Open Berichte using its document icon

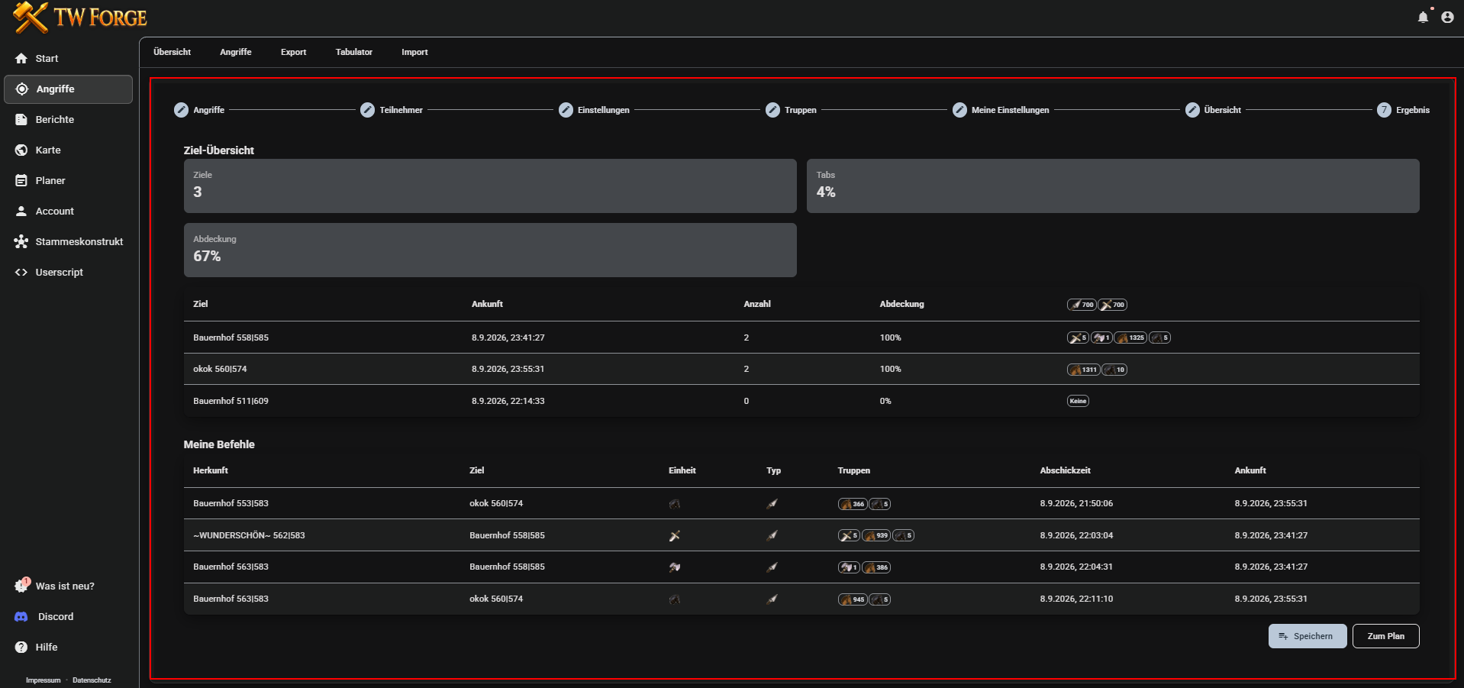coord(21,120)
